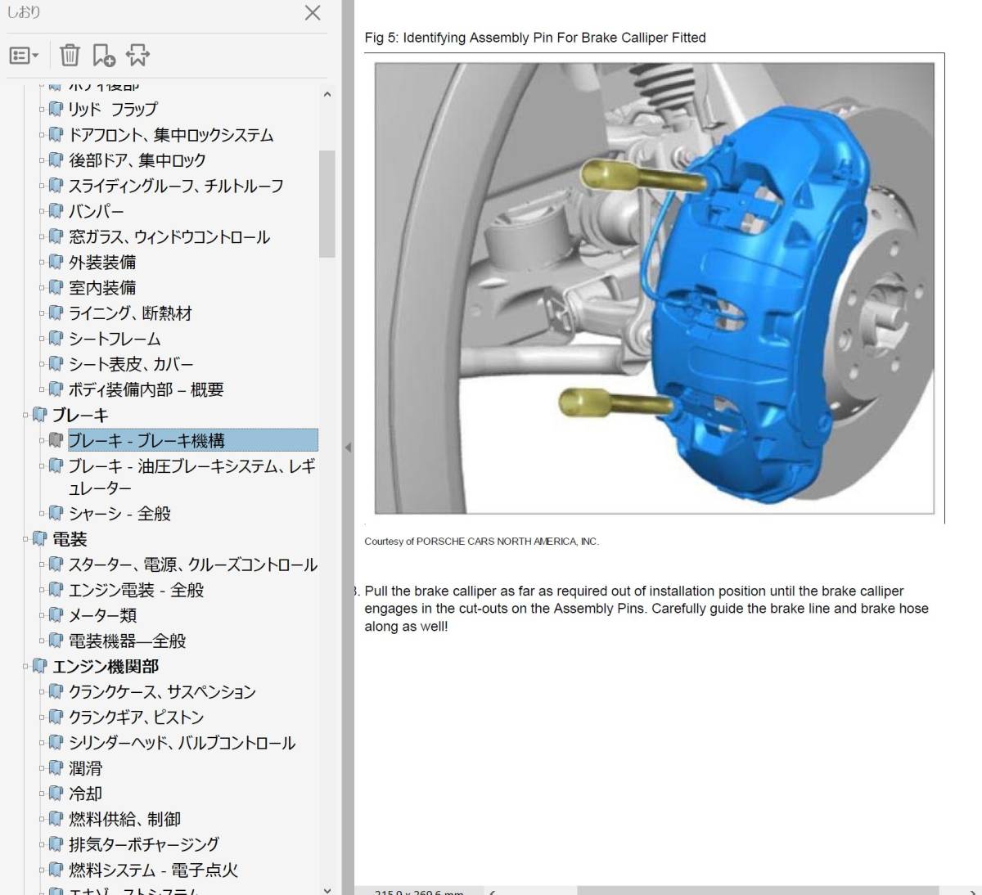This screenshot has width=982, height=895.
Task: Collapse the ブレーキ tree node
Action: coord(25,416)
